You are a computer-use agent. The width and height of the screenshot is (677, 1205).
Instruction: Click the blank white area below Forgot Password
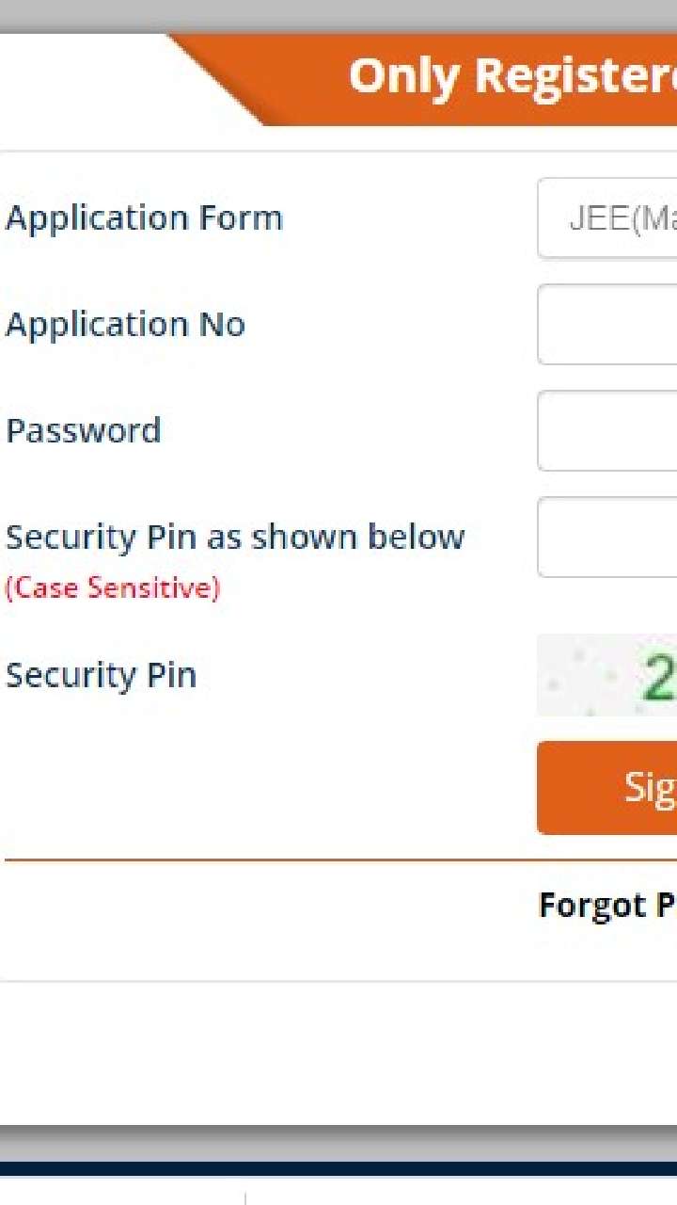pyautogui.click(x=338, y=1045)
